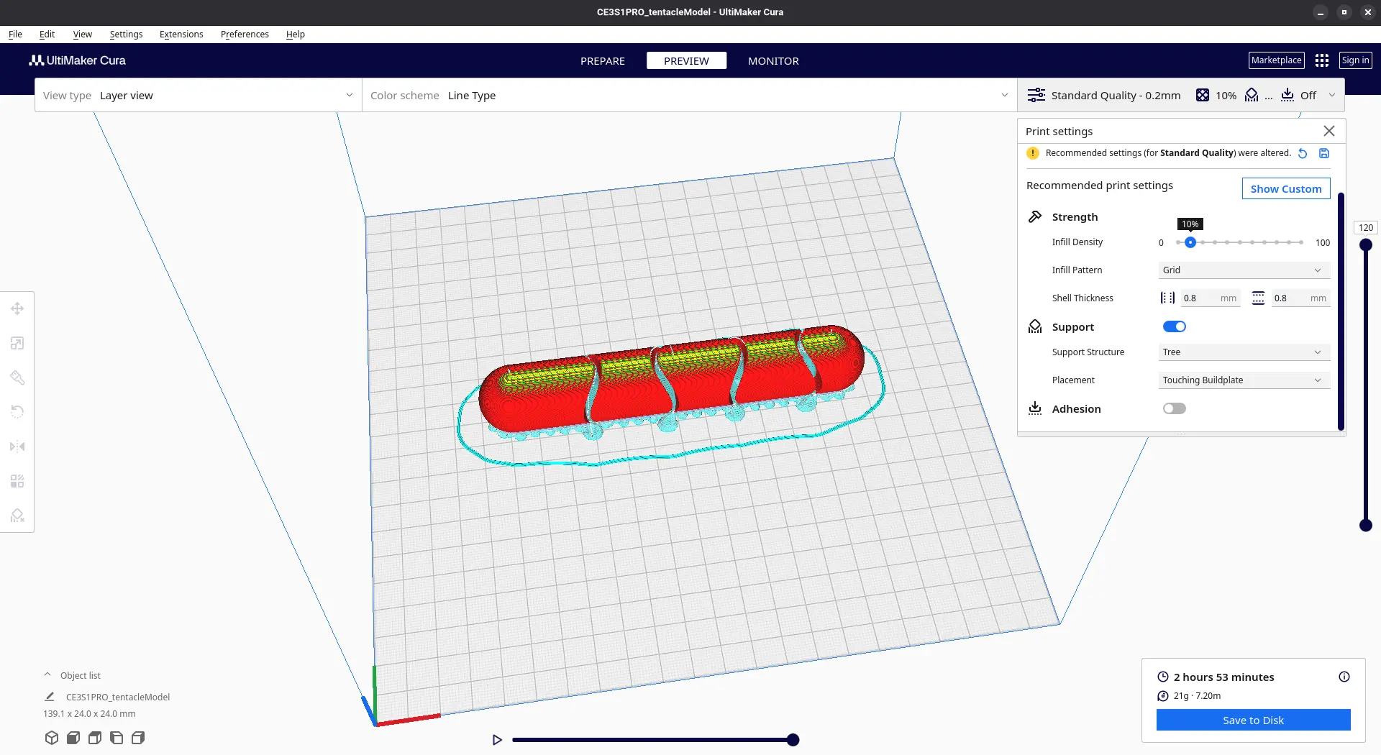
Task: Click the infill density icon in header
Action: pyautogui.click(x=1202, y=95)
